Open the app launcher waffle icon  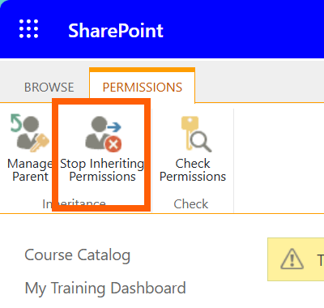[x=29, y=29]
